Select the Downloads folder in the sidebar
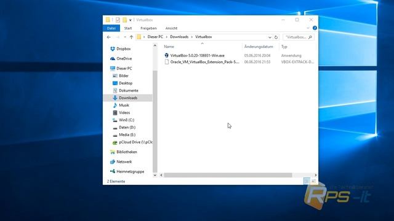 (128, 98)
